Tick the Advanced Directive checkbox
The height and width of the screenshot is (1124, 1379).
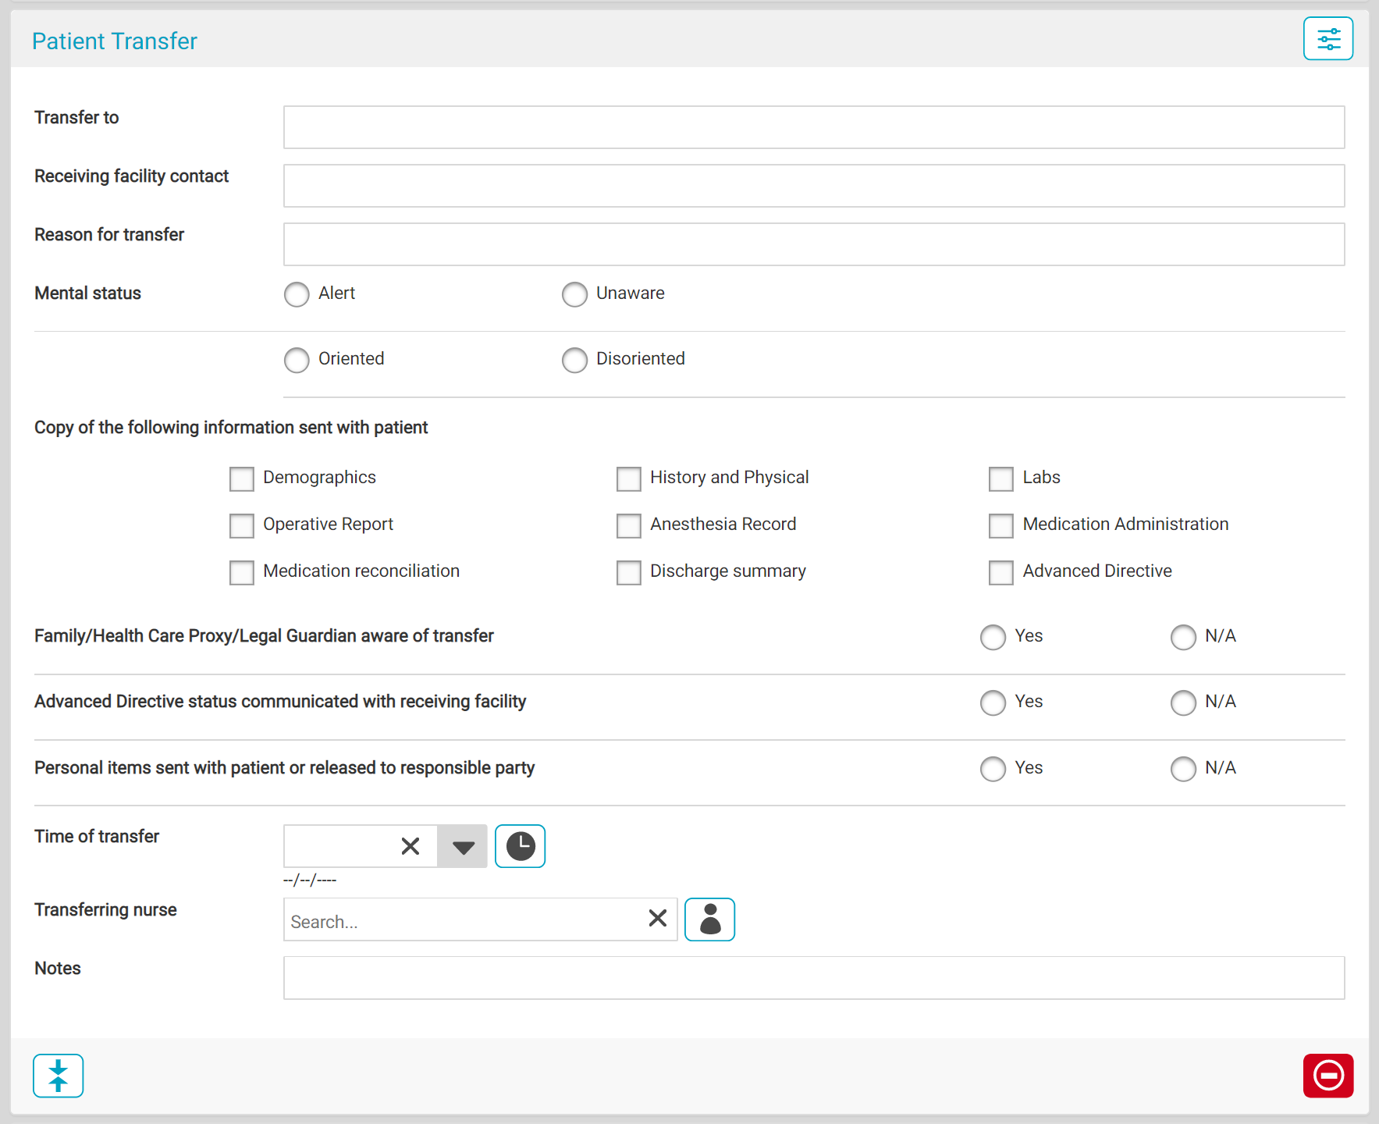point(1000,572)
